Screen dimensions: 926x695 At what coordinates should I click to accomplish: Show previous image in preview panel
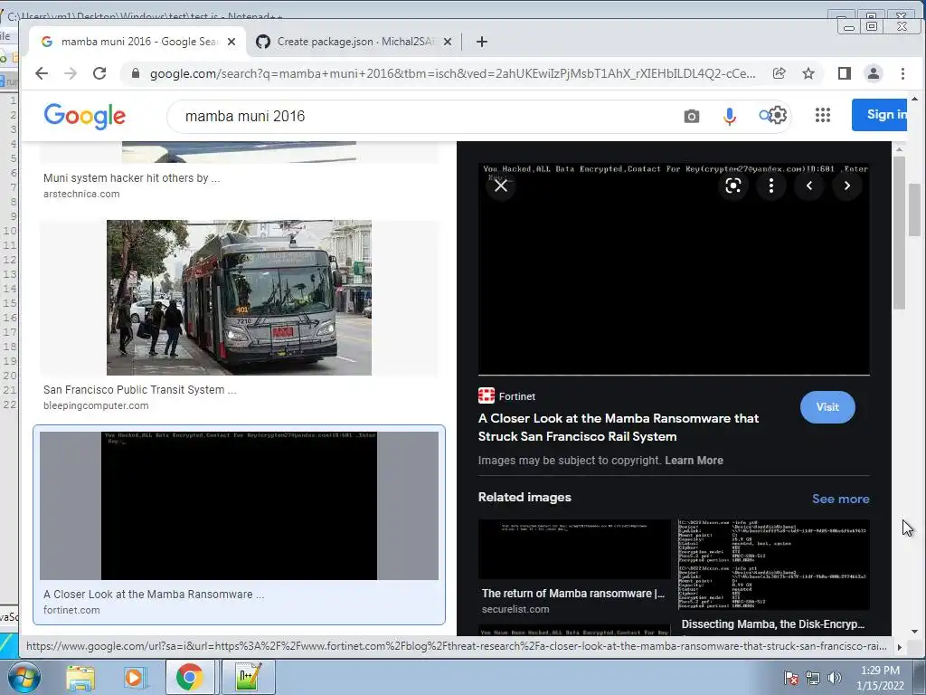click(x=809, y=186)
